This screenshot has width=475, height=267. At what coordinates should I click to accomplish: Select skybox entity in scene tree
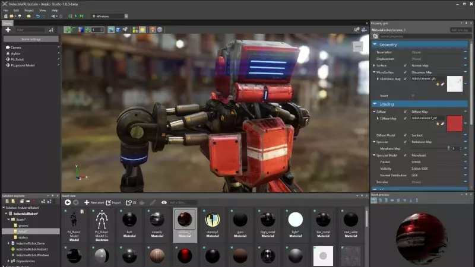coord(15,53)
